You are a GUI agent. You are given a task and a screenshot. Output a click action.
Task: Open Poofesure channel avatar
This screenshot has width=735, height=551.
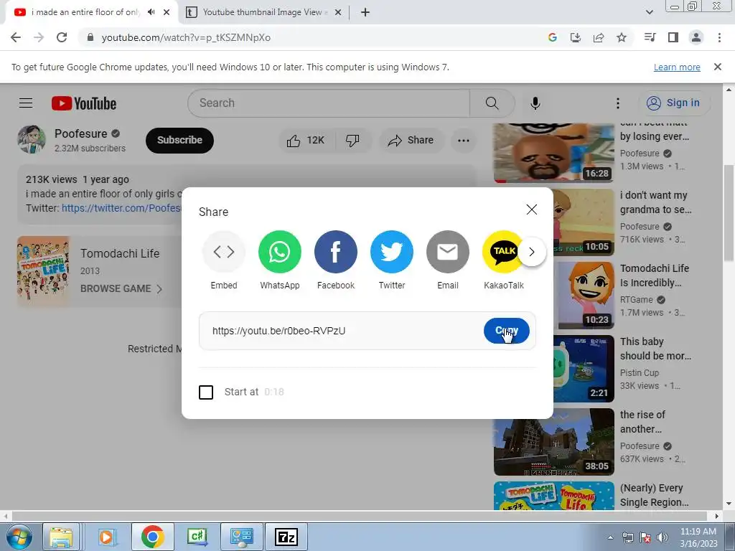point(32,139)
